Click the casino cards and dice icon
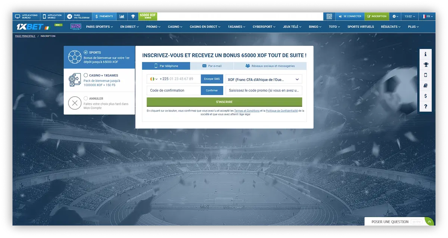Viewport: 448px width, 238px height. point(75,80)
